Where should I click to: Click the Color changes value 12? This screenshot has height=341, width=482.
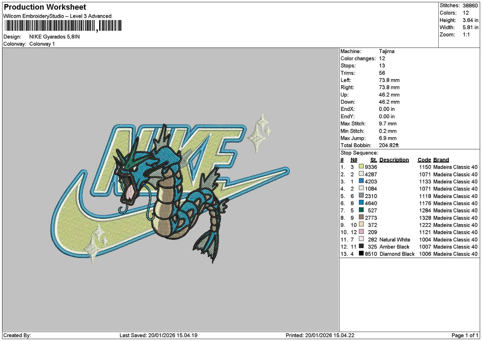382,58
